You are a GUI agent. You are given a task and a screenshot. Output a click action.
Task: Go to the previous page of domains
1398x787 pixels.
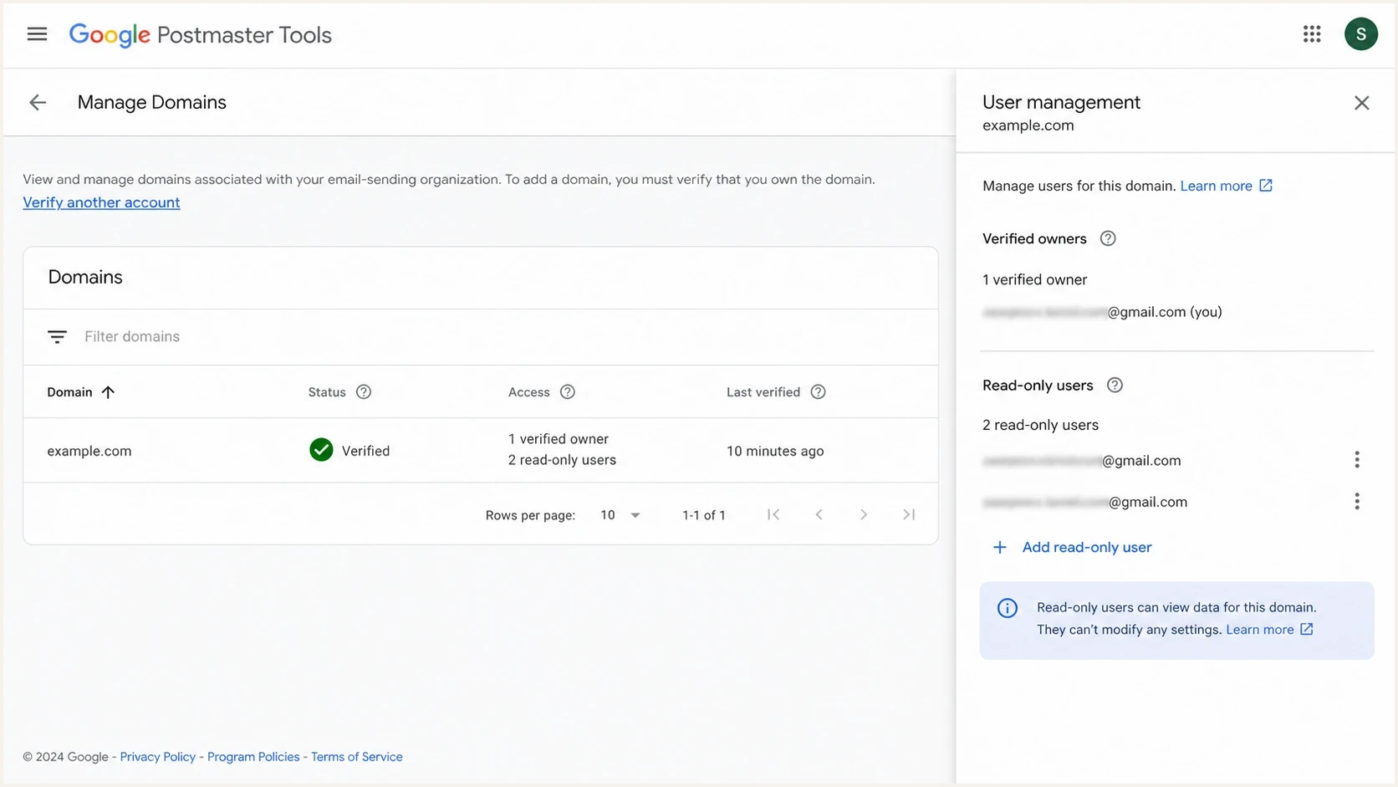point(819,514)
